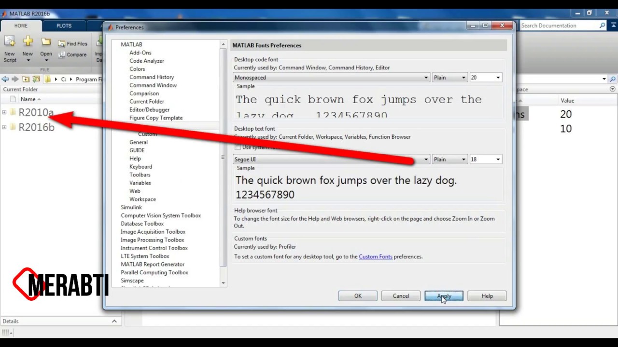Image resolution: width=618 pixels, height=347 pixels.
Task: Select Computer Vision System Toolbox preferences
Action: click(161, 216)
